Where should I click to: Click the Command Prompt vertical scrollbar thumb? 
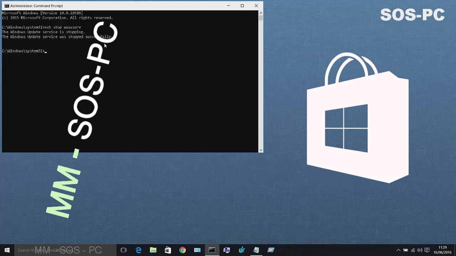coord(261,18)
